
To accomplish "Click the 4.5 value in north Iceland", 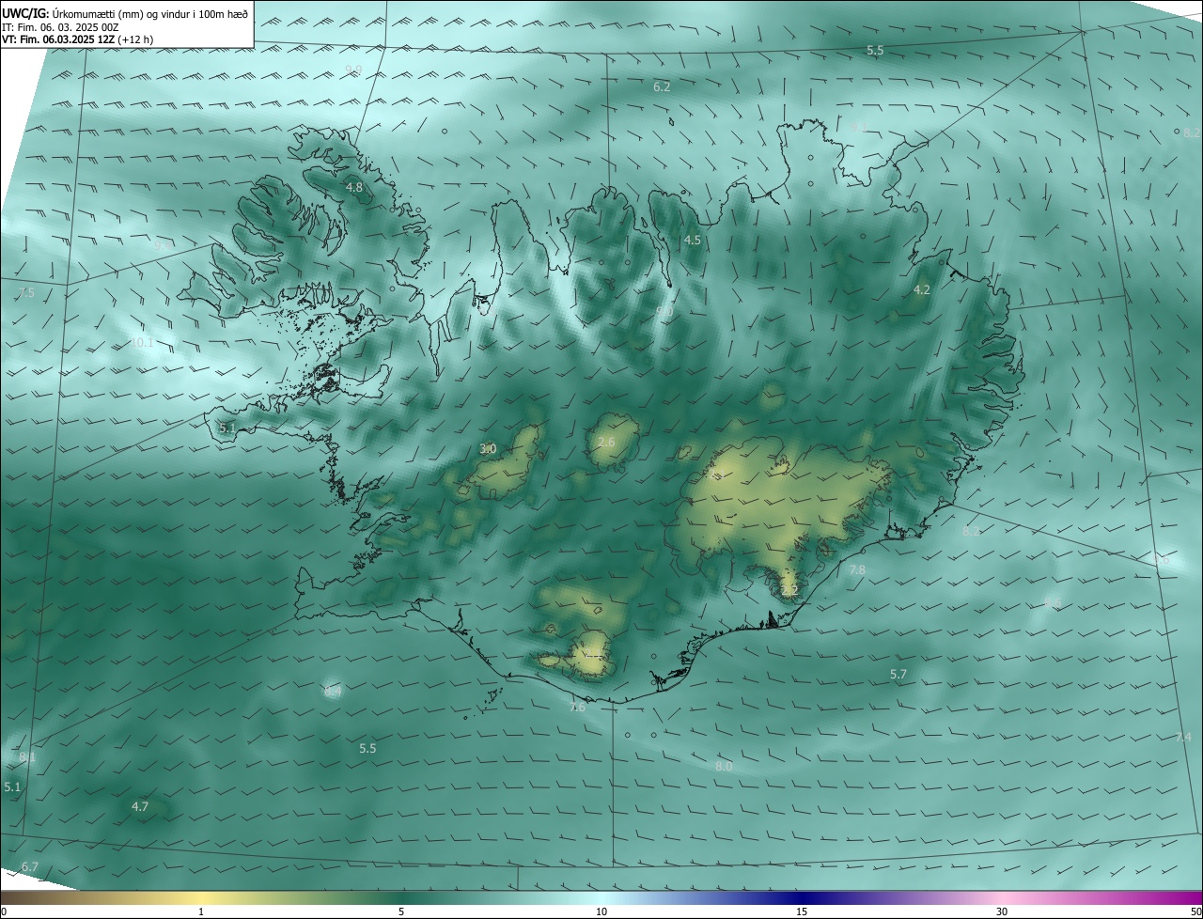I will click(693, 241).
